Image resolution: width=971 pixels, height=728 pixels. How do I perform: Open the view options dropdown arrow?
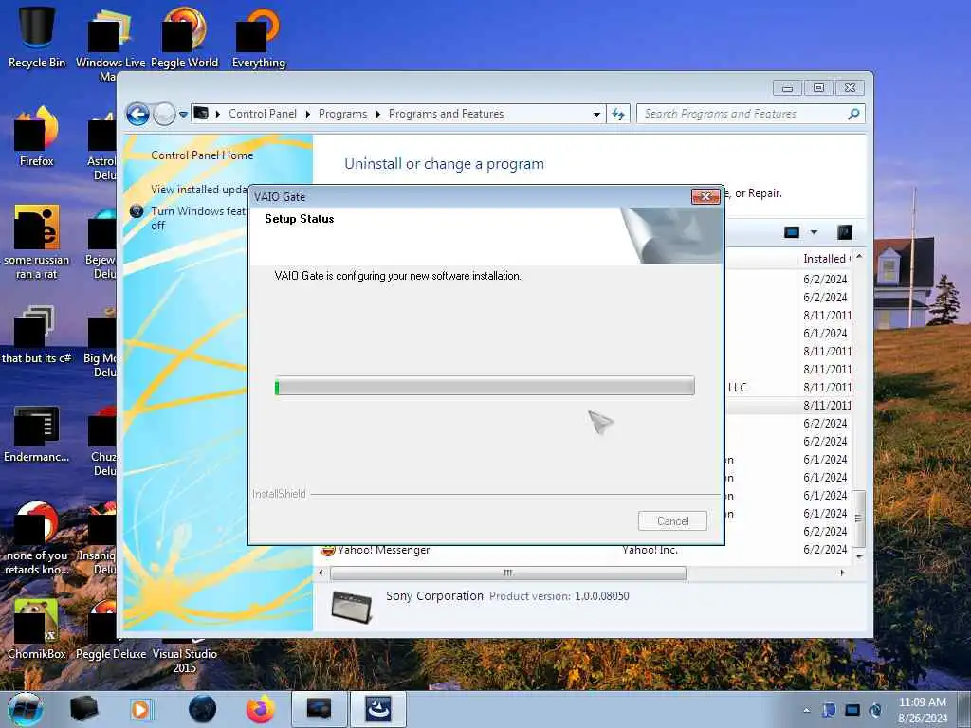click(x=814, y=232)
